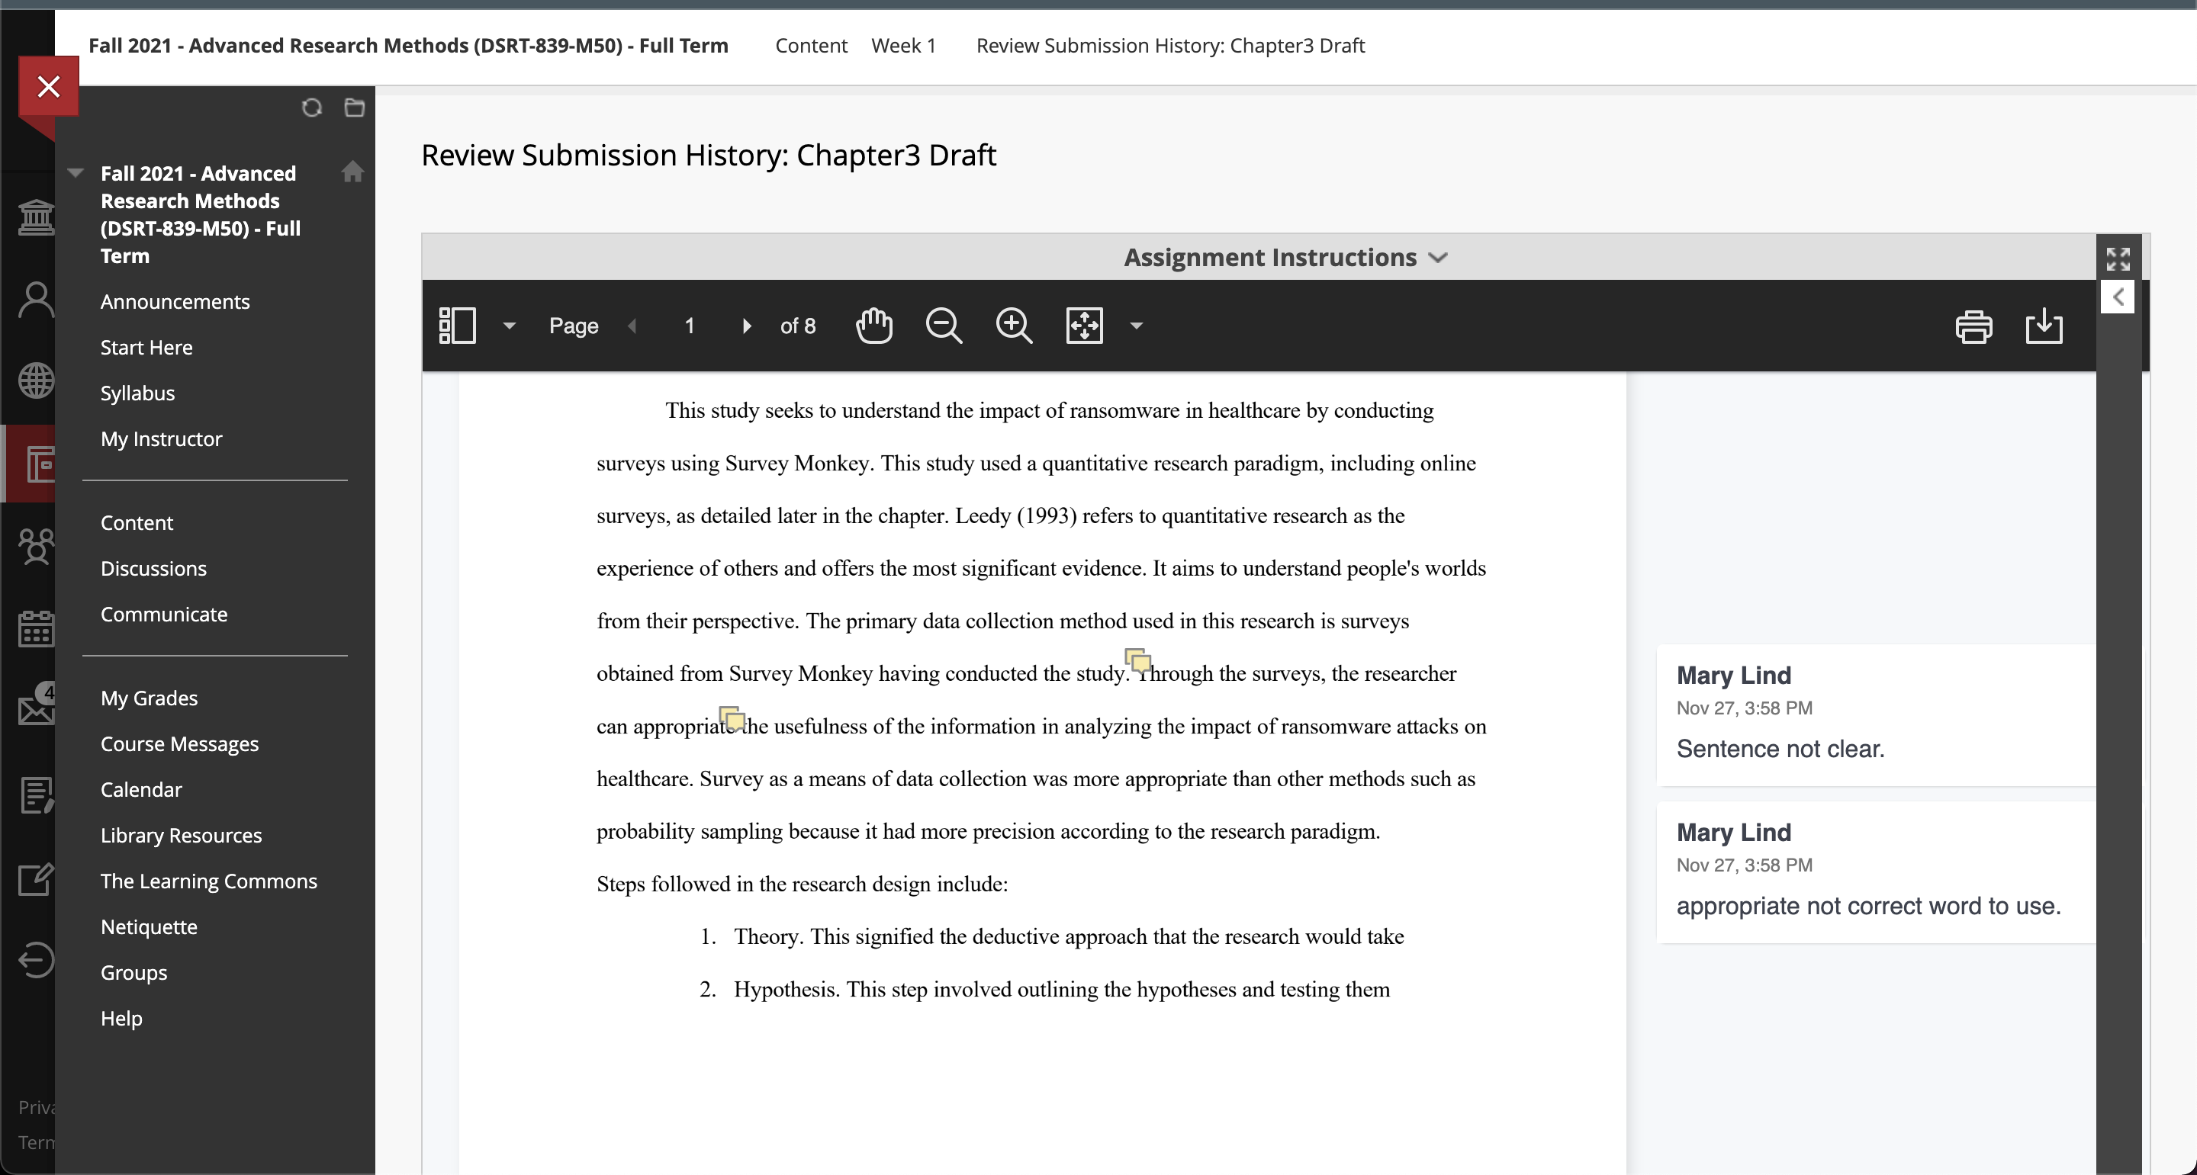
Task: Zoom in on the document
Action: tap(1014, 326)
